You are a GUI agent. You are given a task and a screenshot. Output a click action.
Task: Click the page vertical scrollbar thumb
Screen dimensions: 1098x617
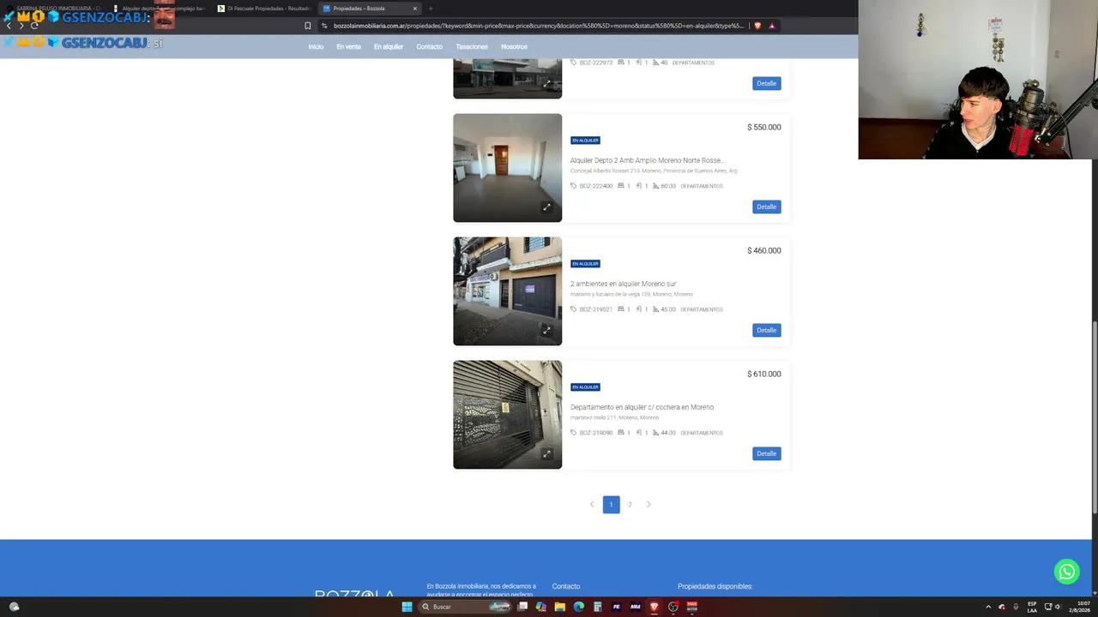(x=1094, y=416)
